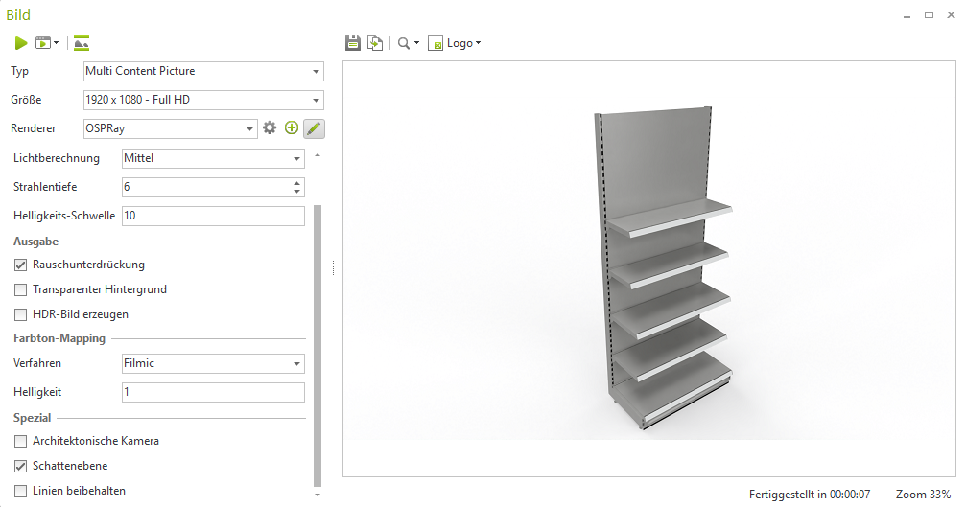
Task: Enable the Architektonische Kamera checkbox
Action: point(21,442)
